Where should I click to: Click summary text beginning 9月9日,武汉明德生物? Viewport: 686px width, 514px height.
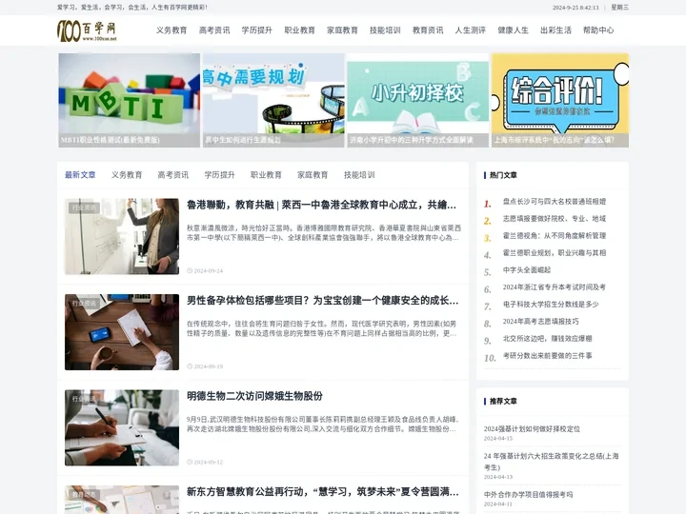click(323, 425)
